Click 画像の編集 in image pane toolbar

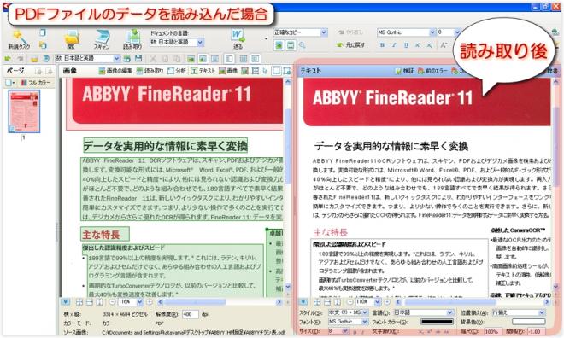point(115,71)
